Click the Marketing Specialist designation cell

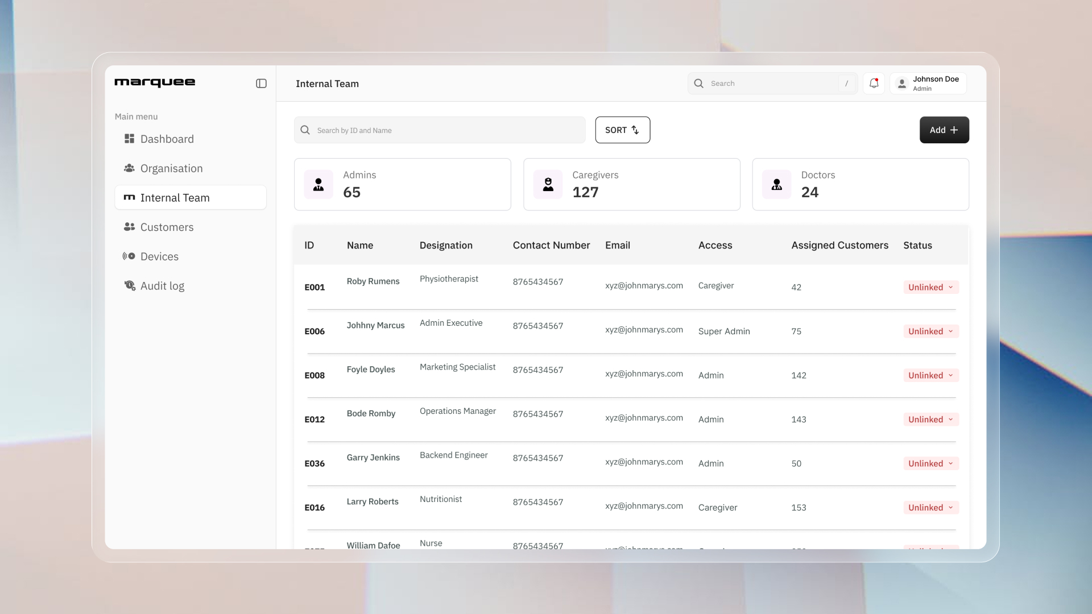(x=457, y=367)
